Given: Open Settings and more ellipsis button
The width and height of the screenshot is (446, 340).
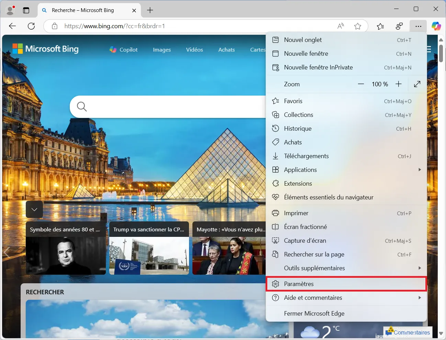Looking at the screenshot, I should coord(418,26).
